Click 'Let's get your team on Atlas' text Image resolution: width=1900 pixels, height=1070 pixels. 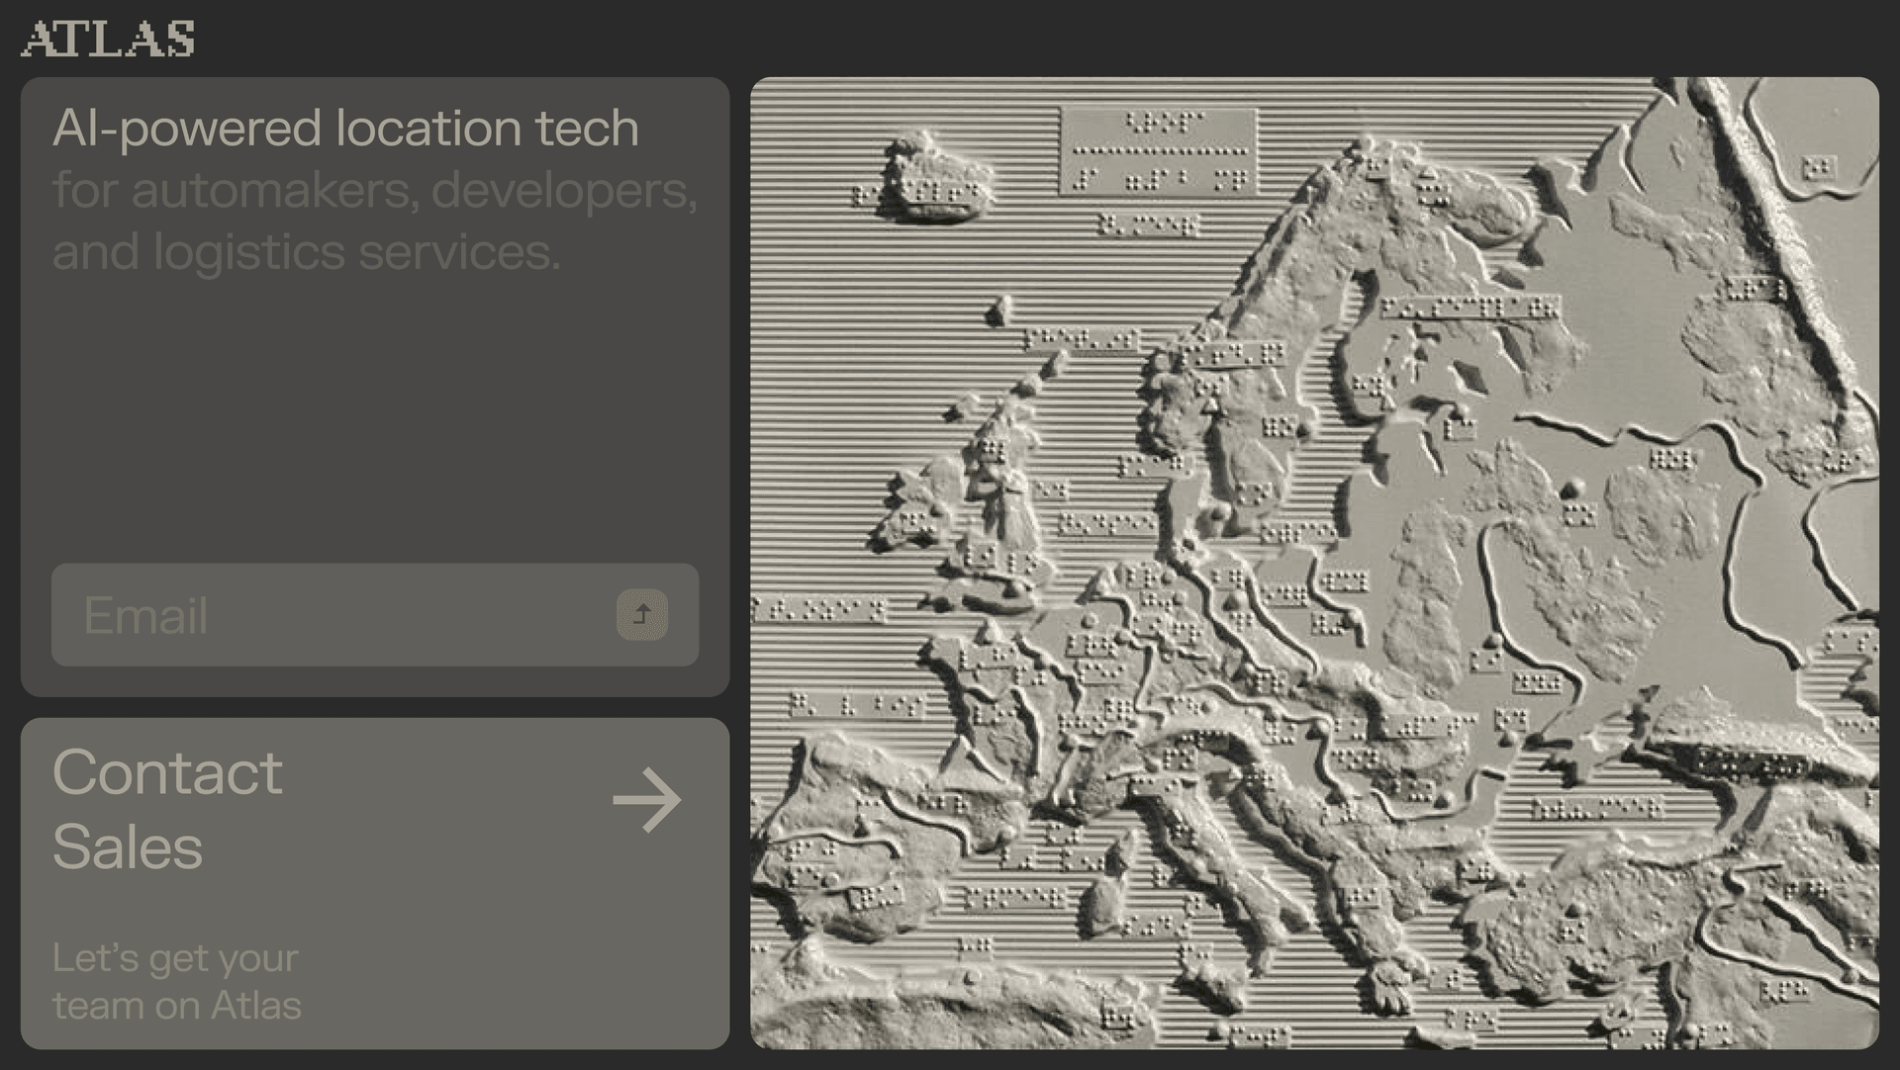177,982
